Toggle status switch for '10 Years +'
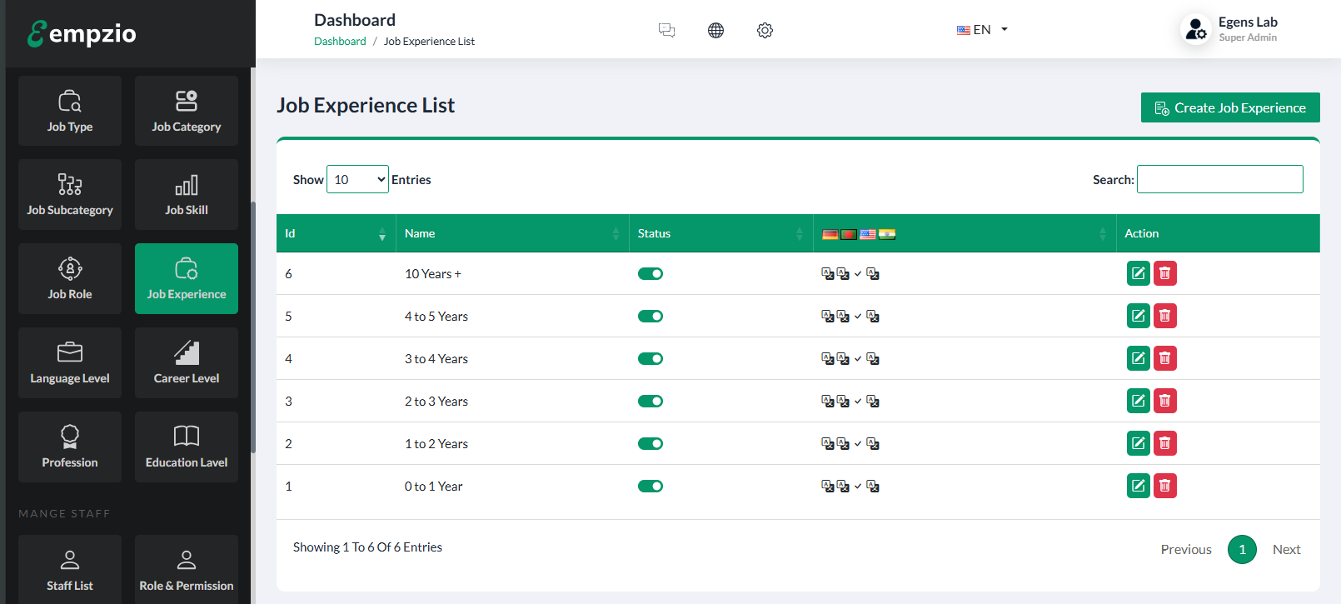The width and height of the screenshot is (1341, 604). click(x=650, y=274)
